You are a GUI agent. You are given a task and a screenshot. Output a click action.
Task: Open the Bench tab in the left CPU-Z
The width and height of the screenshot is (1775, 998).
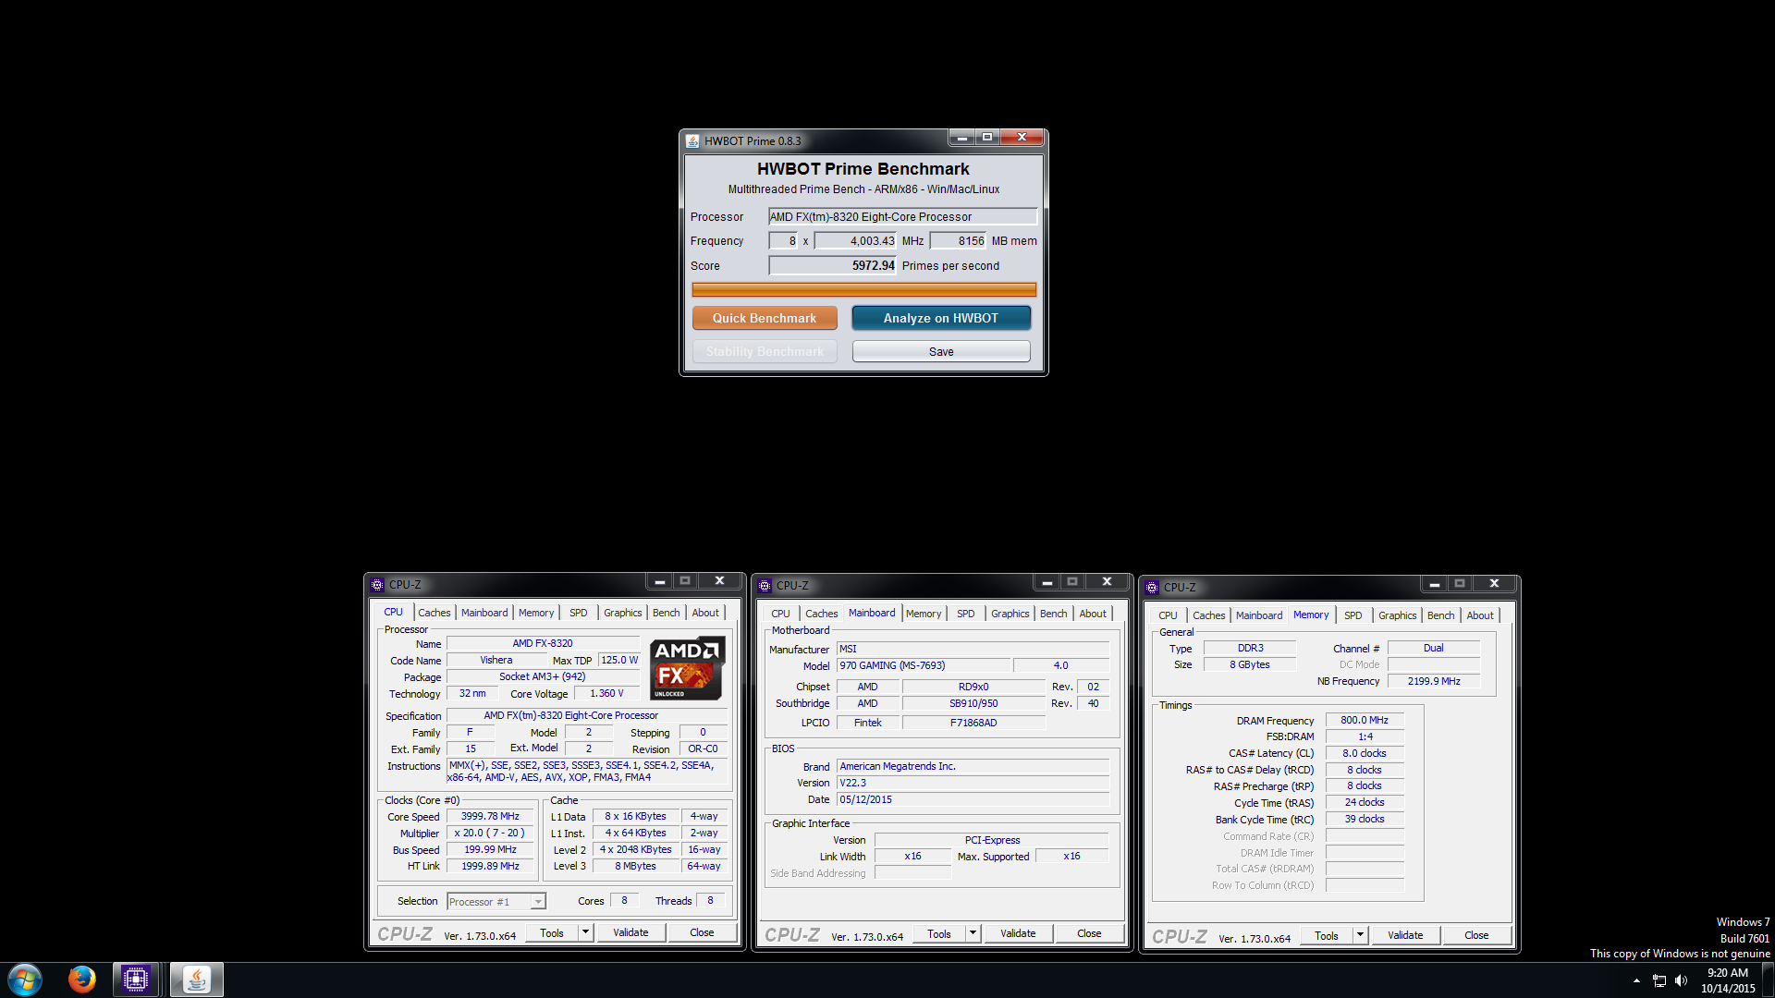click(x=666, y=613)
